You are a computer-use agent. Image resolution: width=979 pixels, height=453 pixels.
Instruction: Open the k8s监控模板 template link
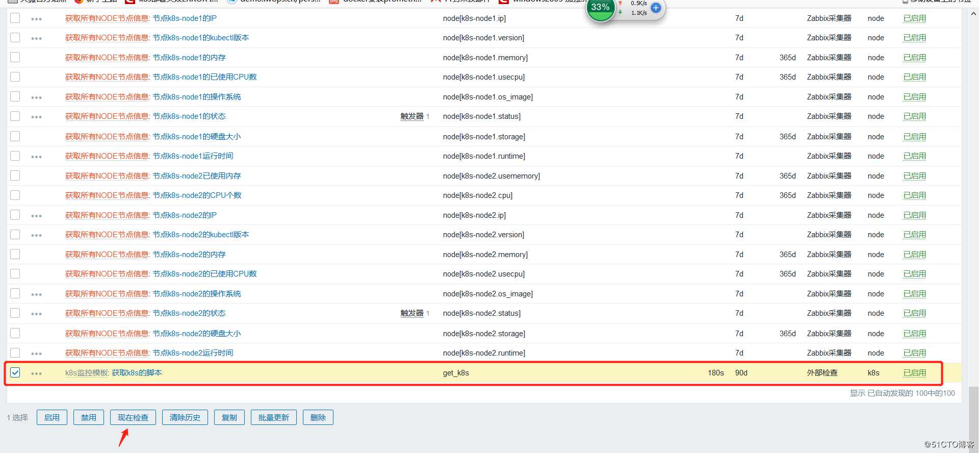(87, 373)
